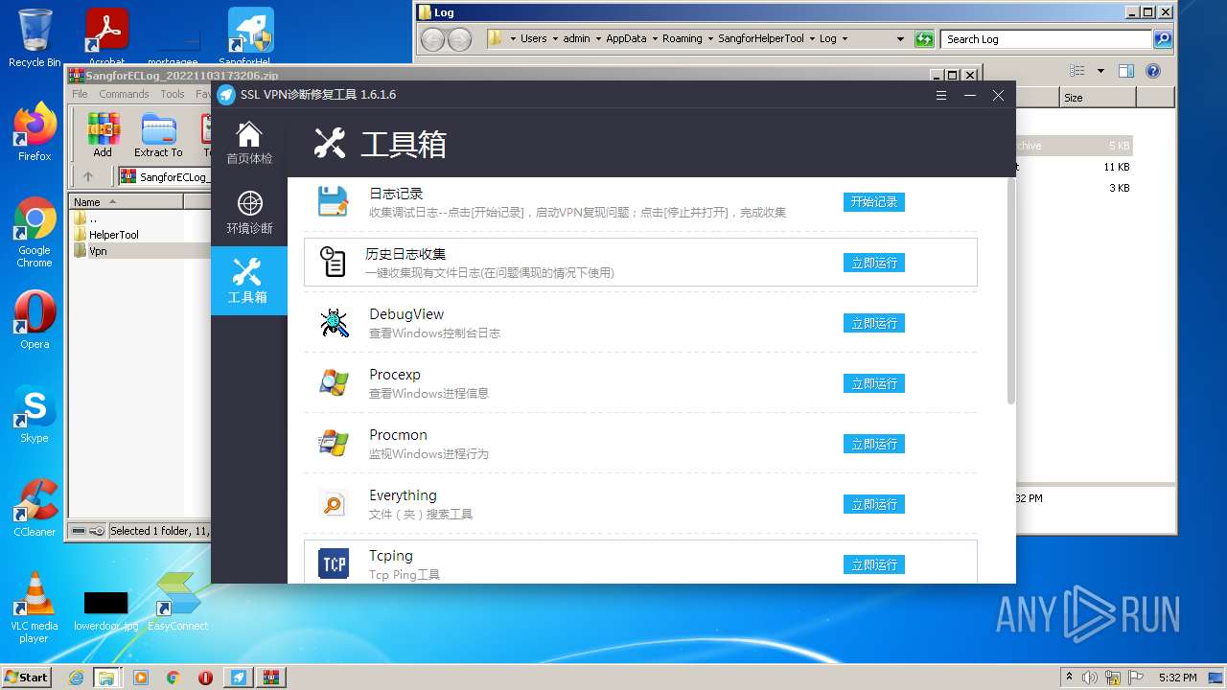
Task: Click the Procmon Windows logo icon
Action: coord(334,443)
